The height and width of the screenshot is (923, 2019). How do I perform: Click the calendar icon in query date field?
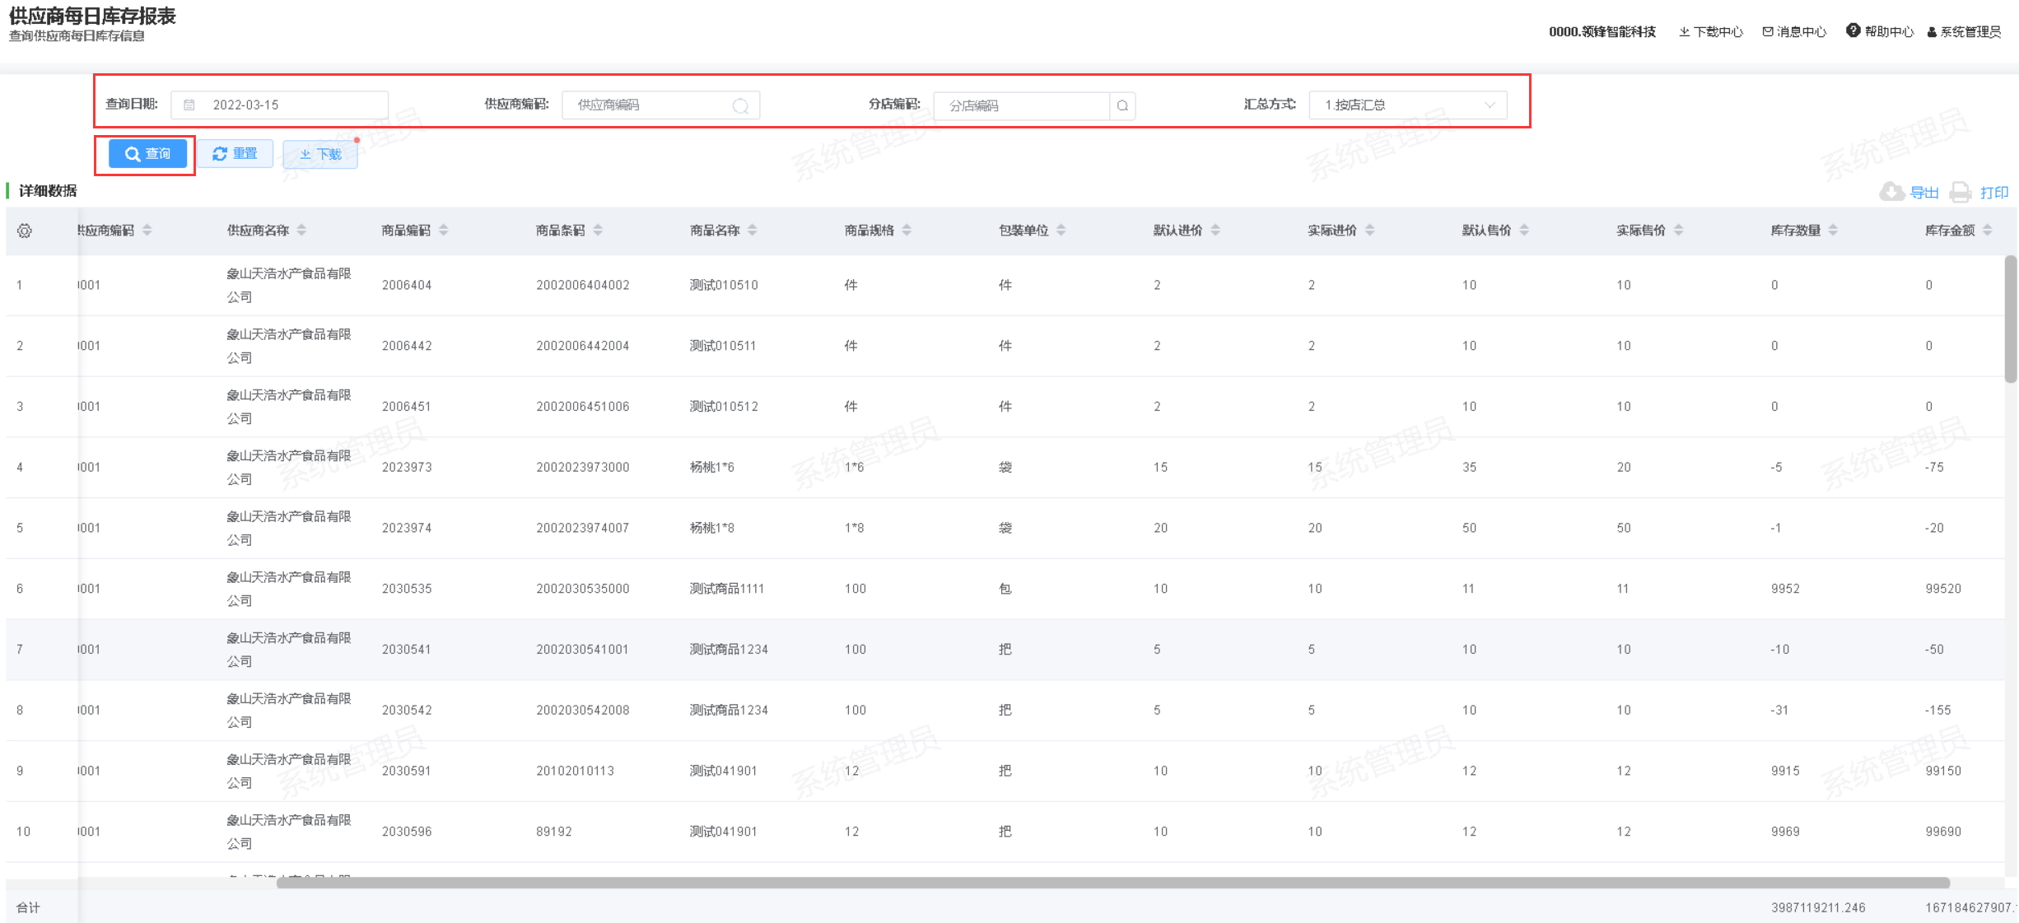(x=189, y=105)
